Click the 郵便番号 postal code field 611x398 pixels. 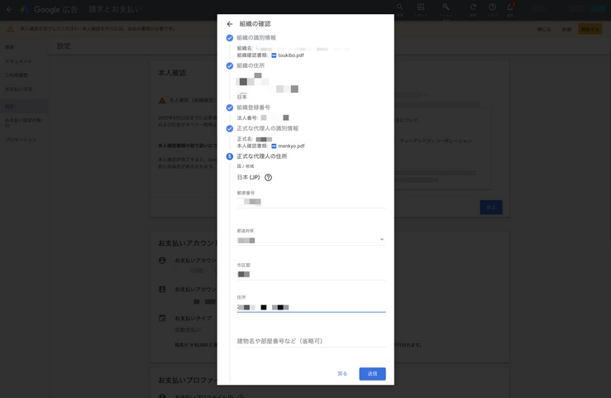click(311, 202)
